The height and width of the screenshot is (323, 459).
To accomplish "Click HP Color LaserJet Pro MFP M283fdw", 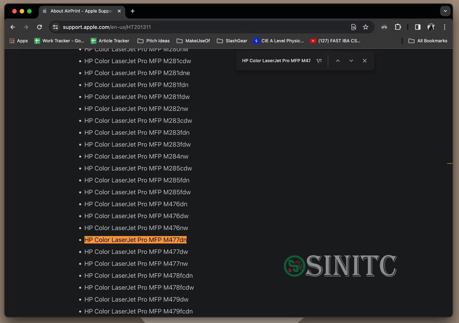I will click(x=137, y=145).
